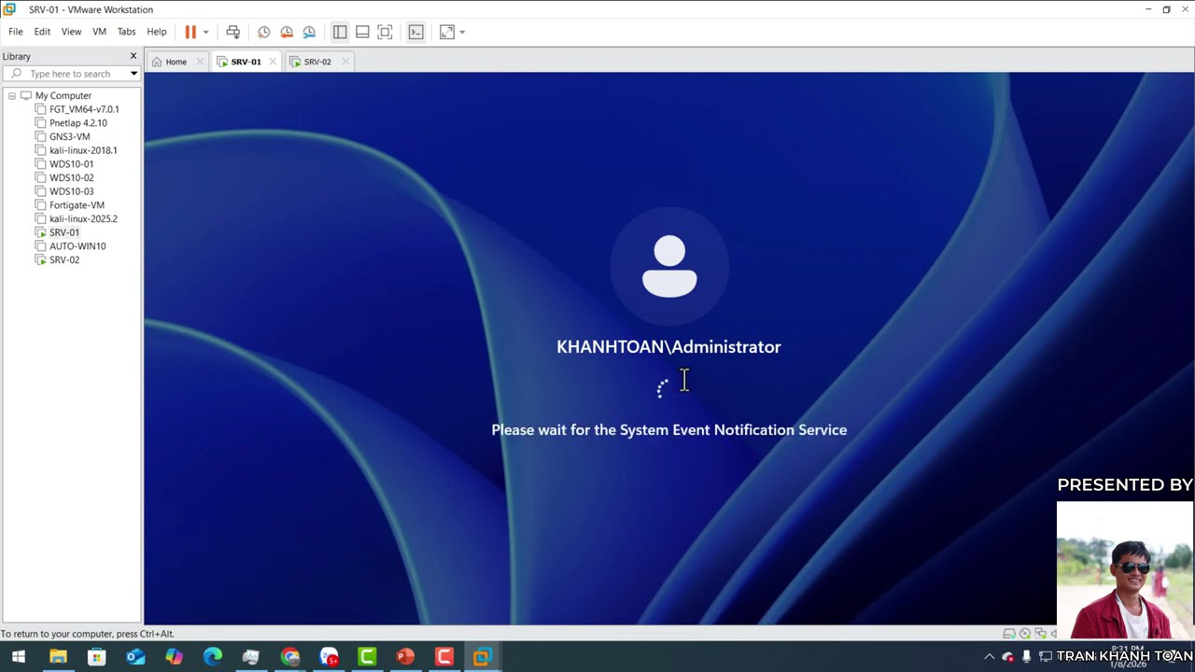Image resolution: width=1195 pixels, height=672 pixels.
Task: Select SRV-01 in library tree
Action: click(64, 232)
